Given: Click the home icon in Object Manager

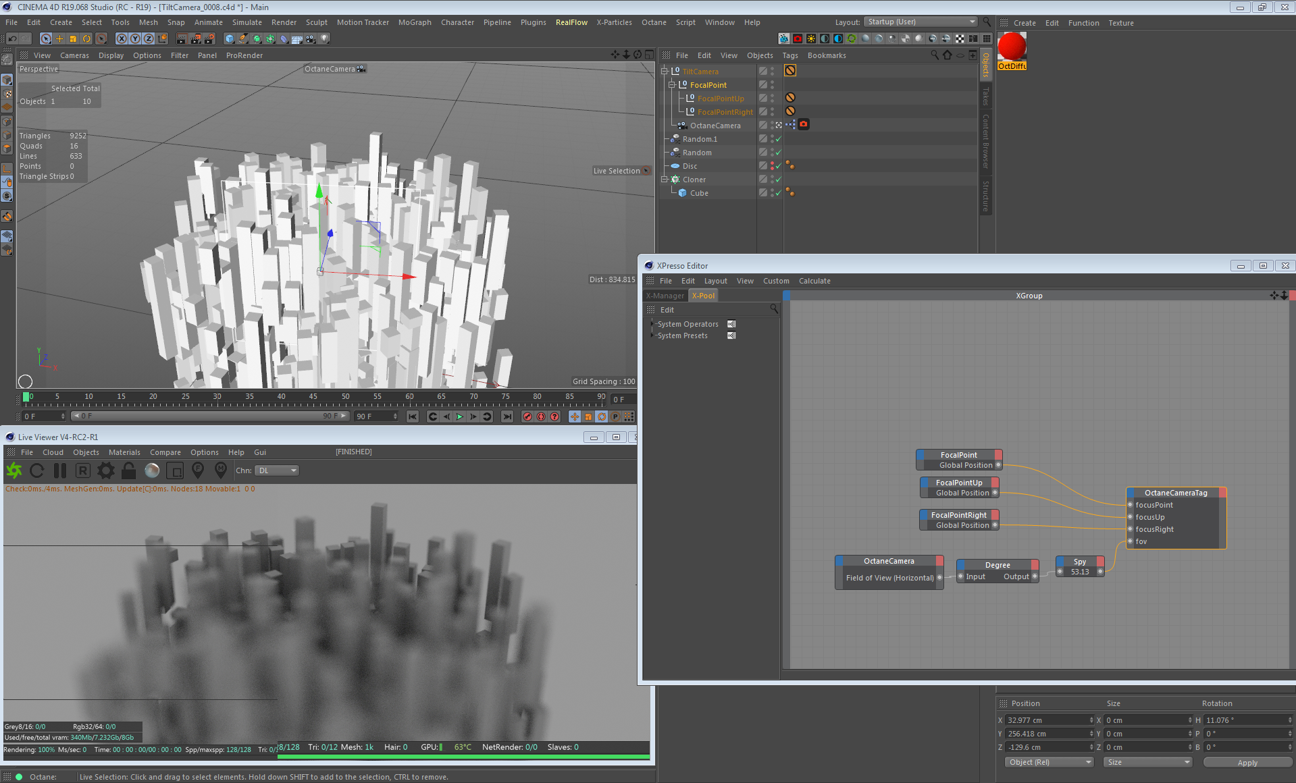Looking at the screenshot, I should 947,55.
